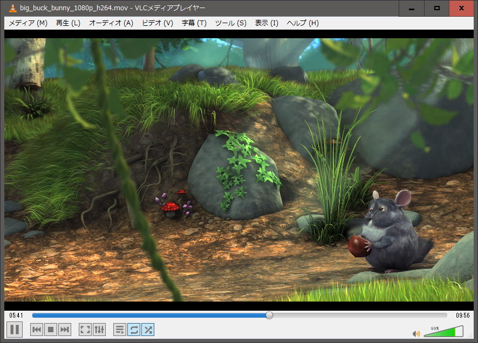
Task: Enter fullscreen video mode
Action: pyautogui.click(x=85, y=330)
